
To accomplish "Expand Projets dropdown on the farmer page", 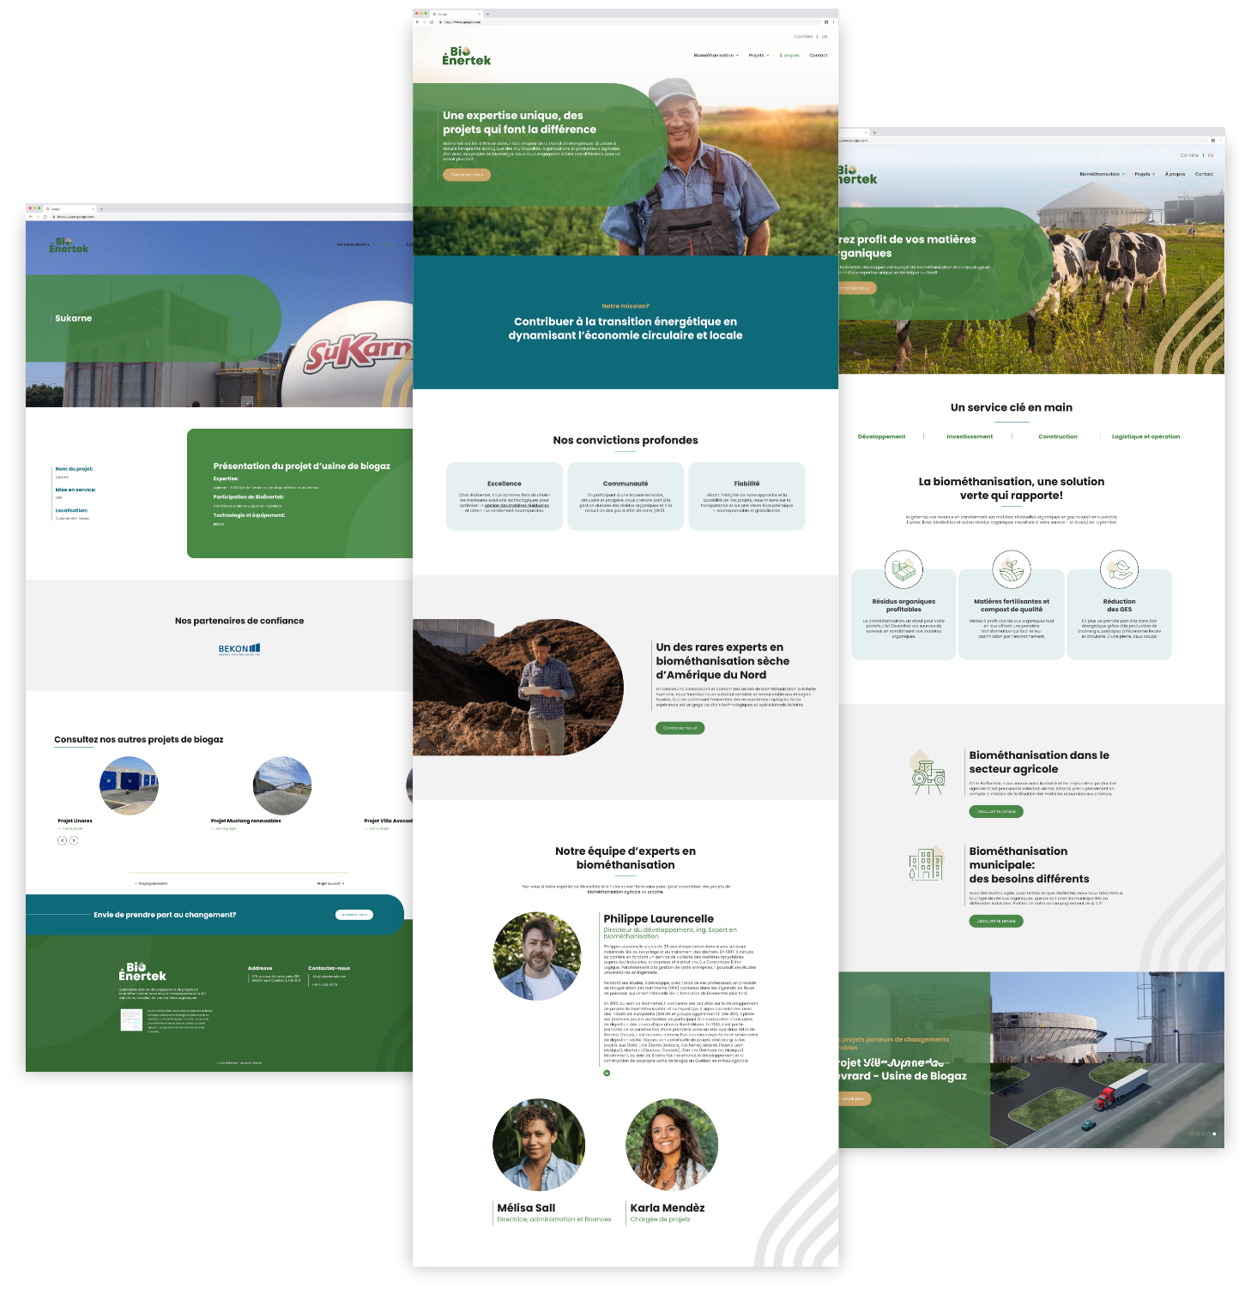I will [758, 56].
